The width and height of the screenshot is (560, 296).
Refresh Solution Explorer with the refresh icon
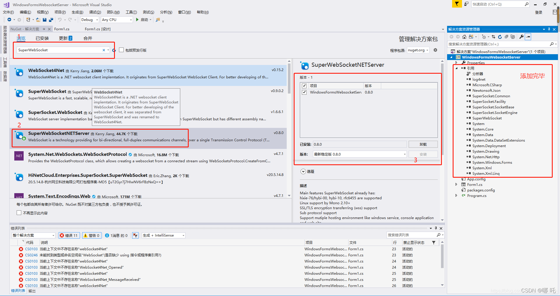(500, 37)
